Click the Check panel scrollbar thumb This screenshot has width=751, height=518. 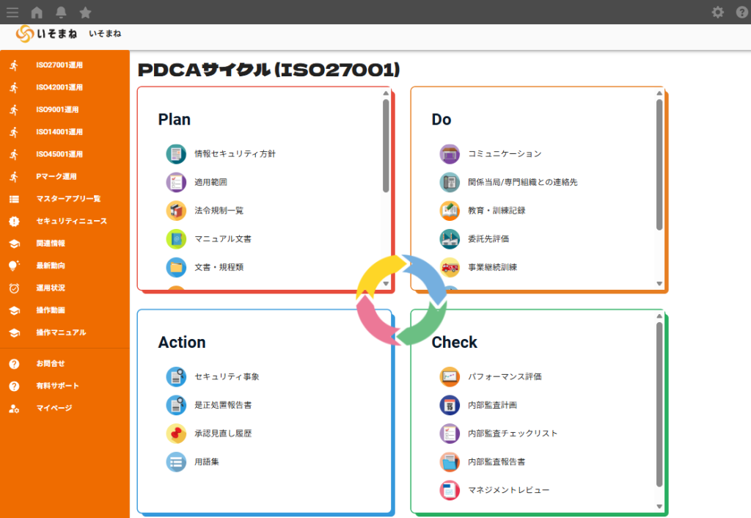pyautogui.click(x=659, y=404)
